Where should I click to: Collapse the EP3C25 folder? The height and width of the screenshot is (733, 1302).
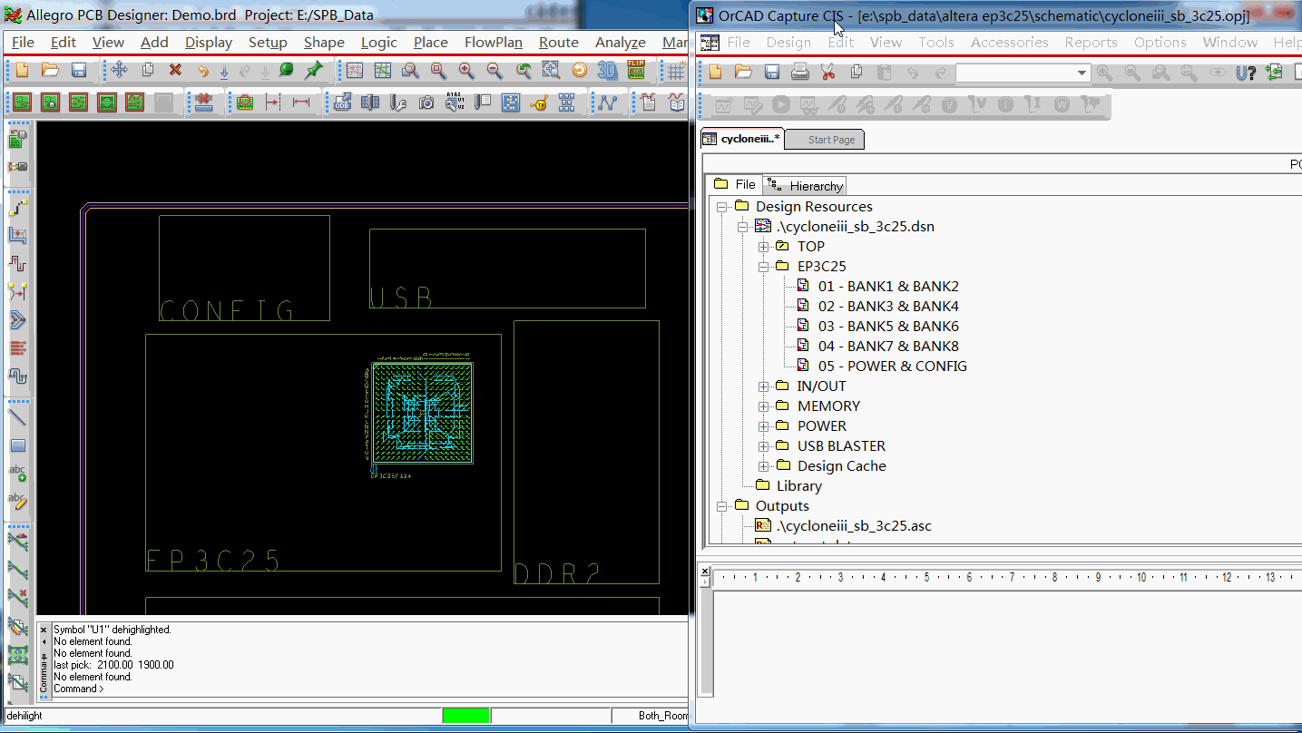pyautogui.click(x=764, y=267)
